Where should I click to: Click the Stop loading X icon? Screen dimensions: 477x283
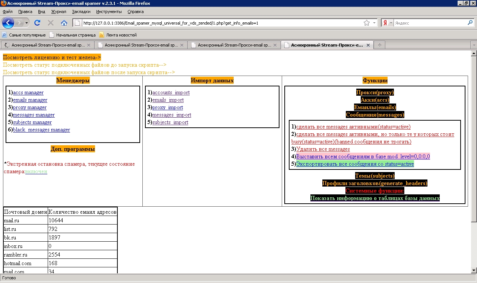click(x=51, y=23)
